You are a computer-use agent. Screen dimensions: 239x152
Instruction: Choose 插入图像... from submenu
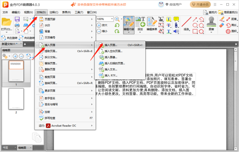(120, 57)
